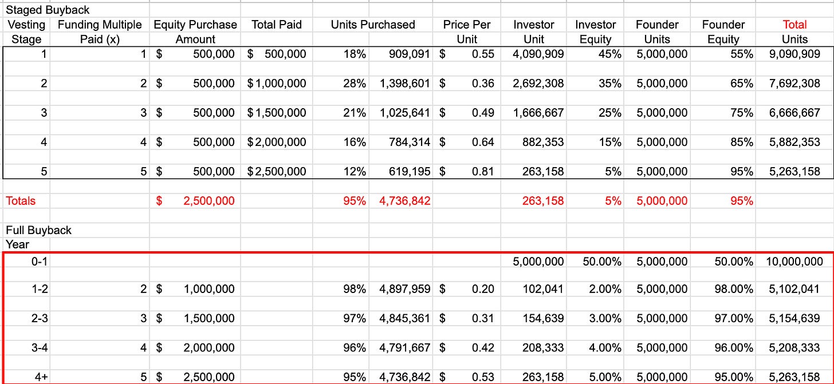Click the 'Funding Multiple' column header
Viewport: 834px width, 384px height.
pos(100,25)
